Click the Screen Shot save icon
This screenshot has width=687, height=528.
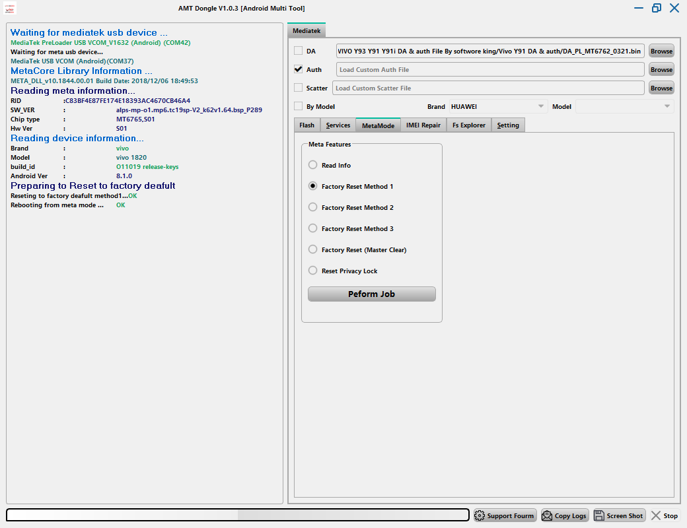coord(600,515)
